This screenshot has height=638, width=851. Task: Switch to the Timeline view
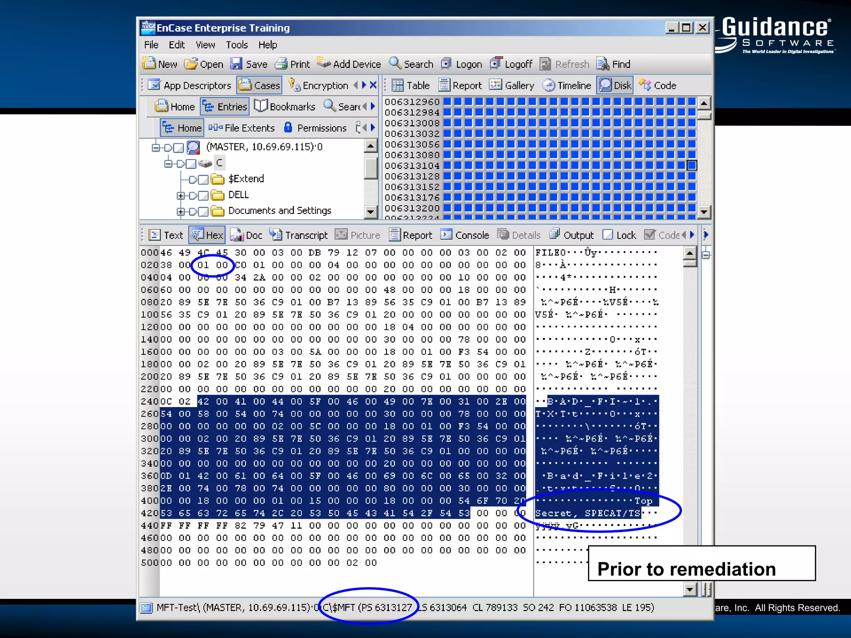point(567,85)
